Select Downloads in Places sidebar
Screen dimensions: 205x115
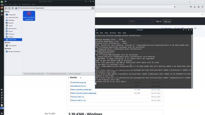pyautogui.click(x=13, y=40)
